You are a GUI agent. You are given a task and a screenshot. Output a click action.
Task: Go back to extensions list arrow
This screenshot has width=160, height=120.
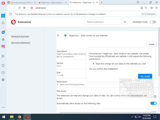[x=58, y=35]
